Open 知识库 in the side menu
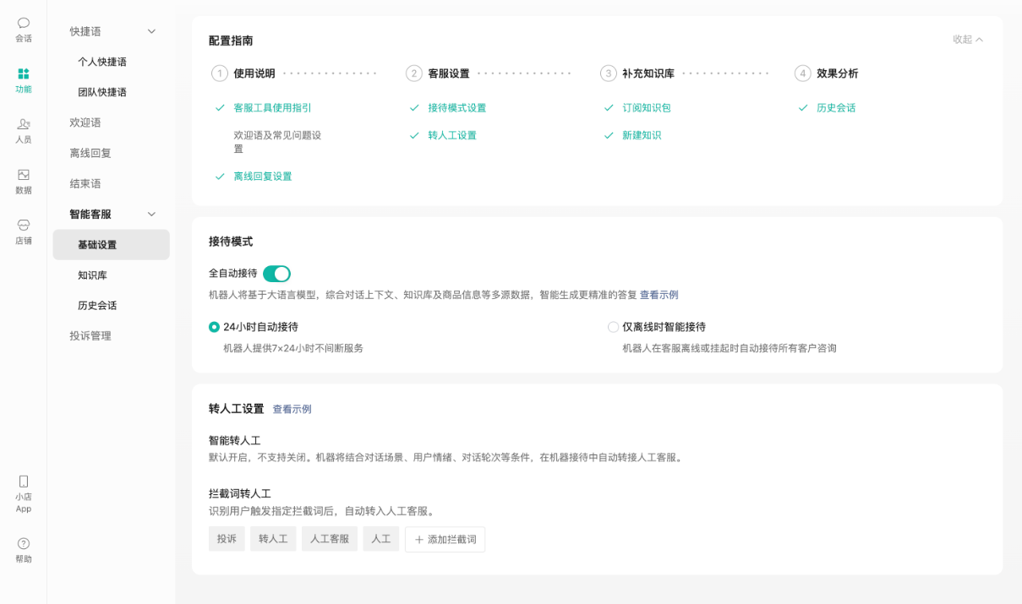The height and width of the screenshot is (604, 1022). (x=92, y=275)
